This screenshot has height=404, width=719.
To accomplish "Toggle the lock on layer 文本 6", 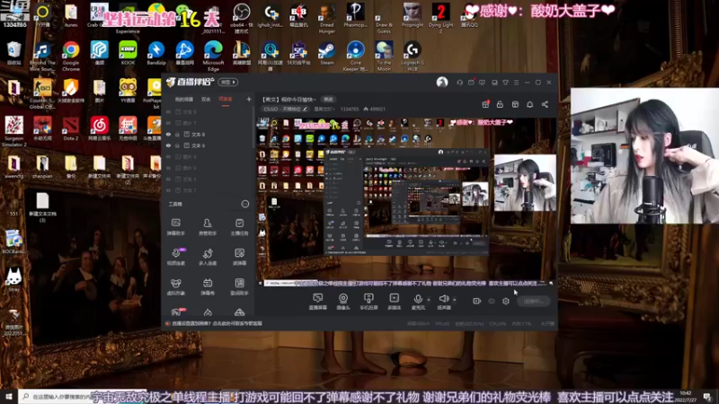I will [x=177, y=145].
